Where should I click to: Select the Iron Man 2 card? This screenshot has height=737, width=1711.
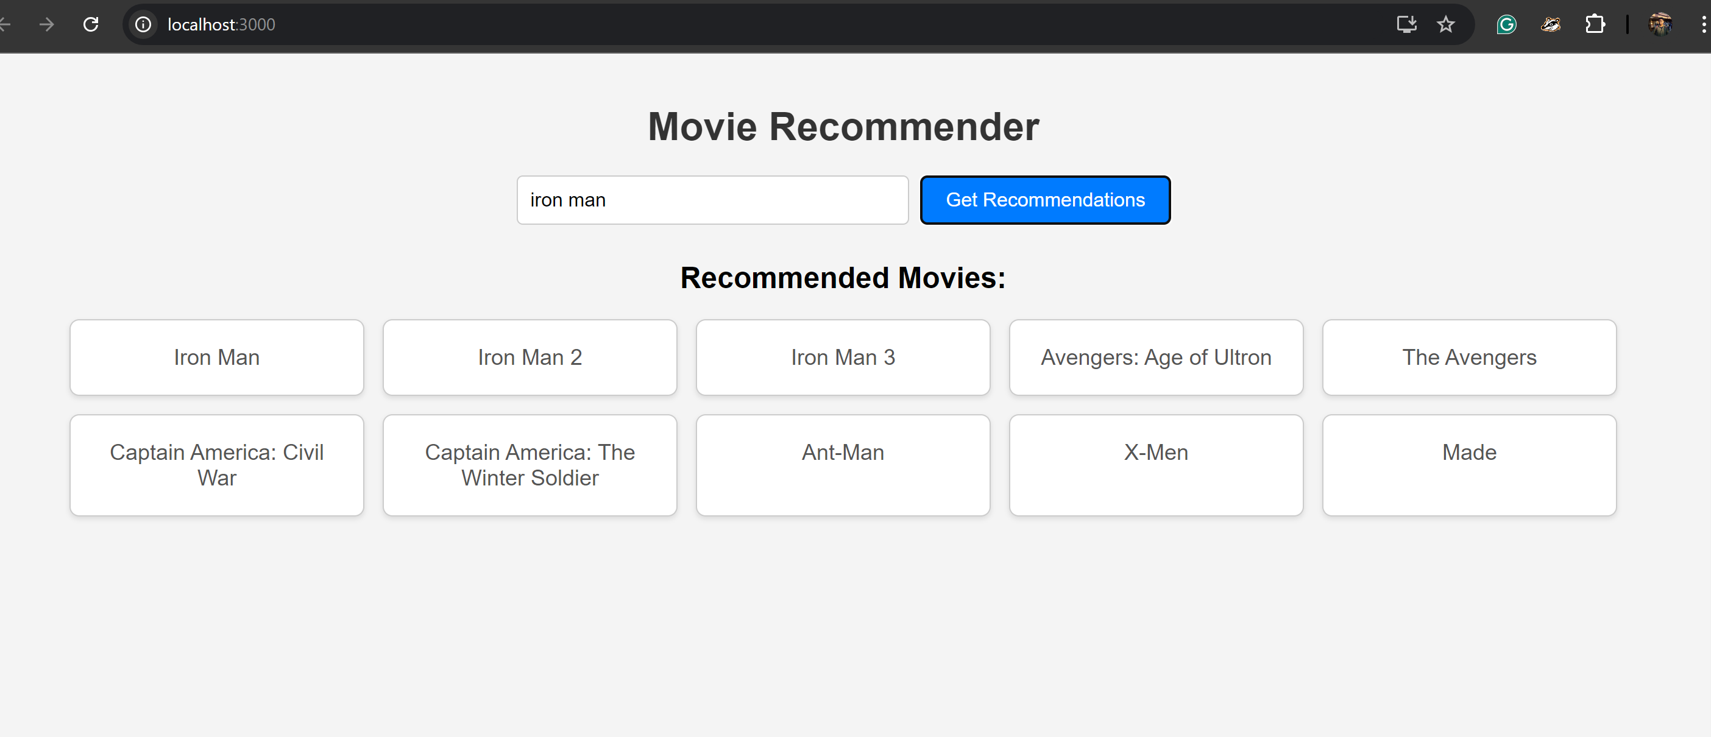530,357
